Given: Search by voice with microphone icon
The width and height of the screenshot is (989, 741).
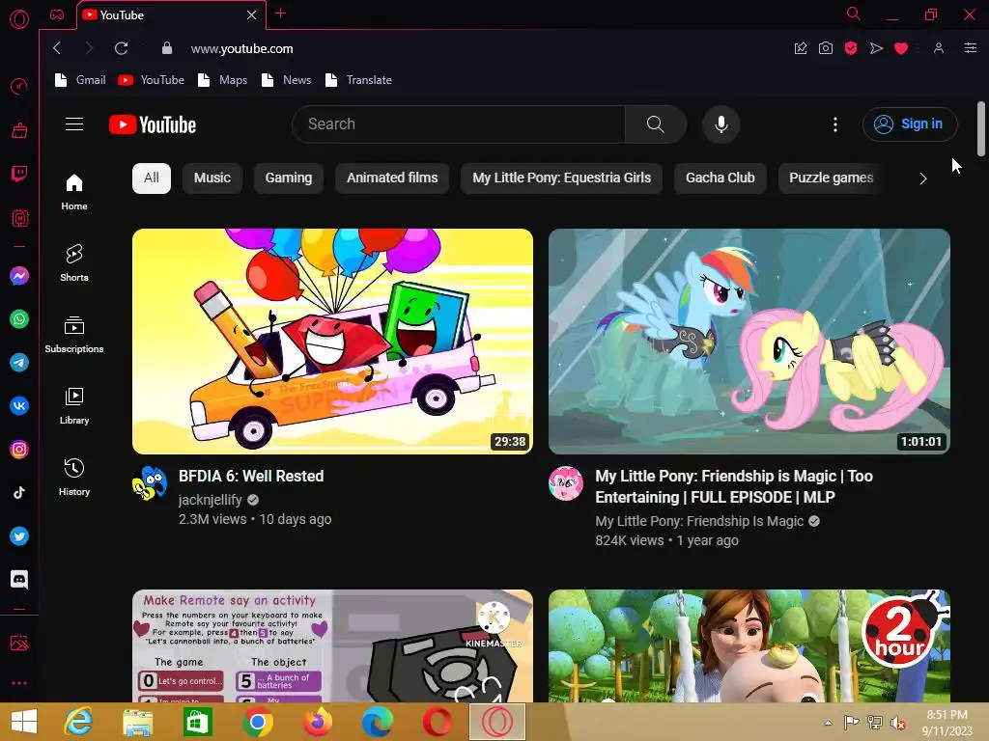Looking at the screenshot, I should pyautogui.click(x=721, y=124).
